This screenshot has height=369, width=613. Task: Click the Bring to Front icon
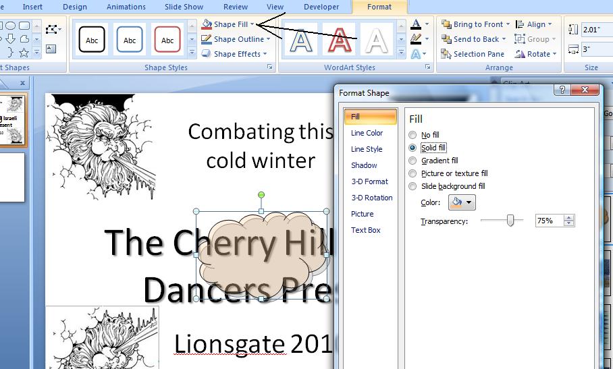[446, 24]
